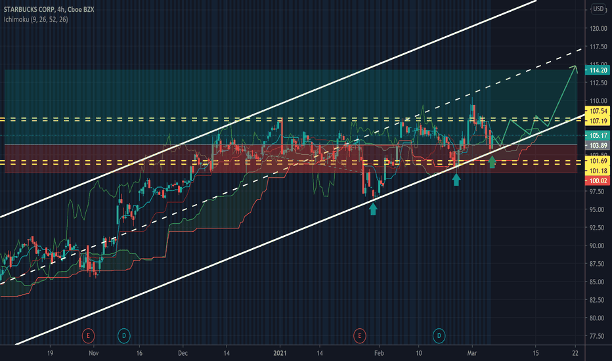Click the 22 date label on time axis
612x361 pixels.
(575, 353)
